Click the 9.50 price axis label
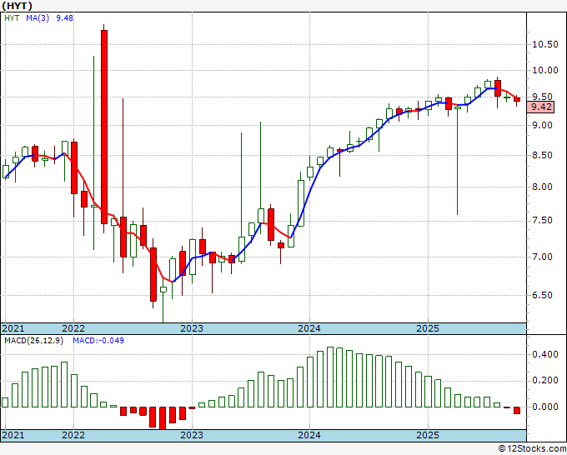The height and width of the screenshot is (455, 567). [x=543, y=97]
